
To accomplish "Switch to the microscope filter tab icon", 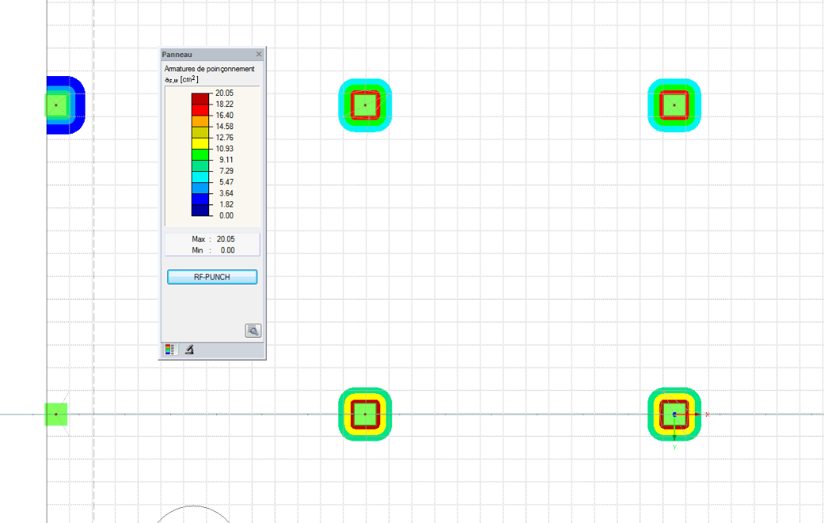I will click(189, 349).
